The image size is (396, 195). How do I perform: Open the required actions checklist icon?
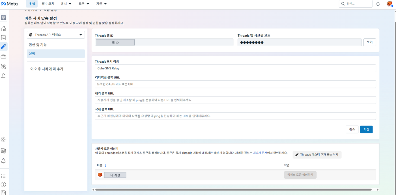3,38
